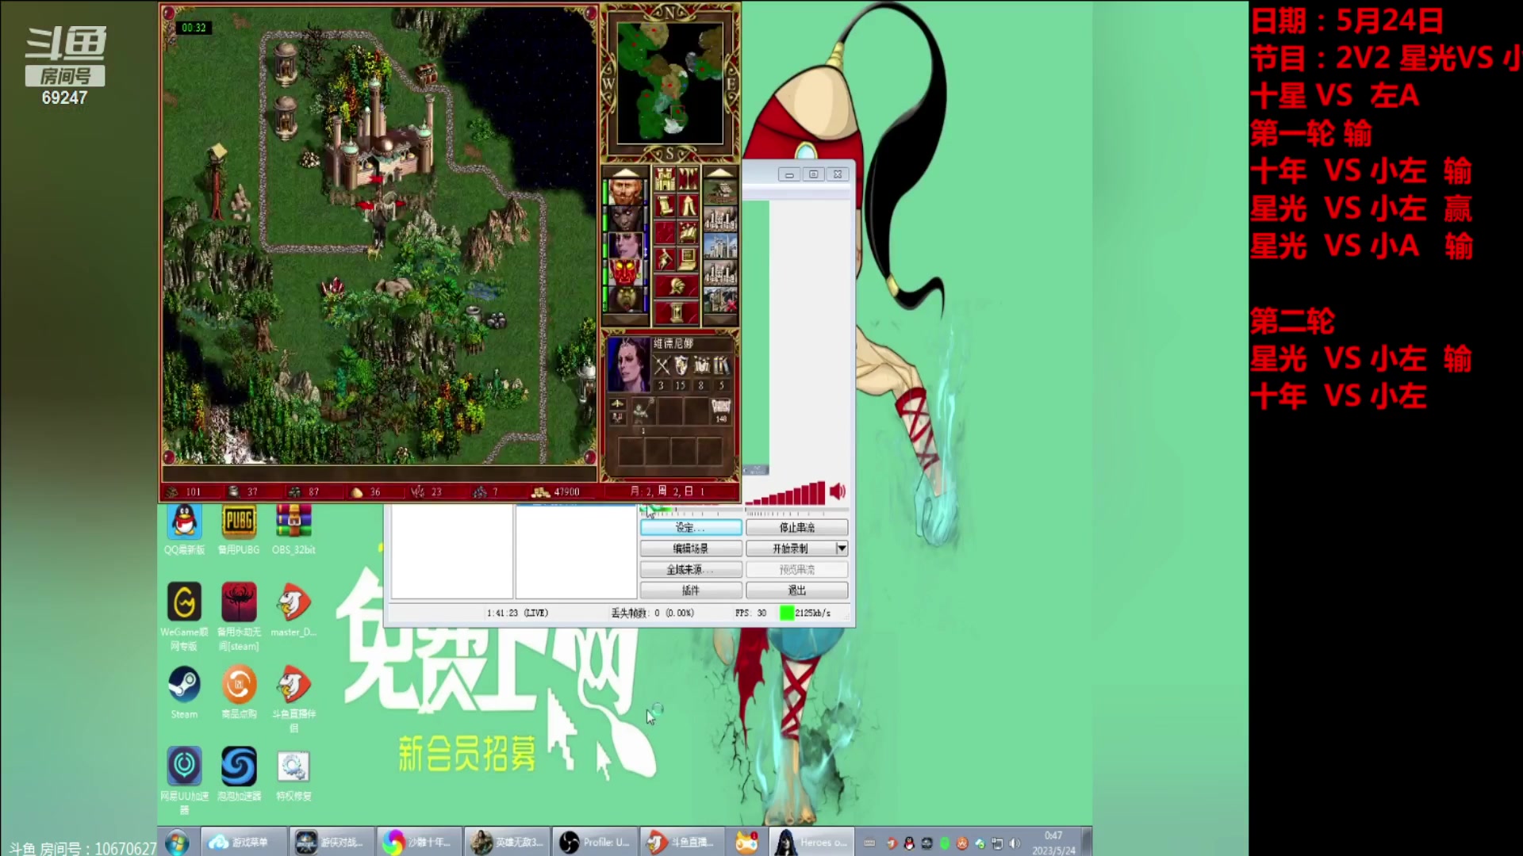Click the town list scroll-down arrow
Viewport: 1523px width, 856px height.
pyautogui.click(x=720, y=319)
